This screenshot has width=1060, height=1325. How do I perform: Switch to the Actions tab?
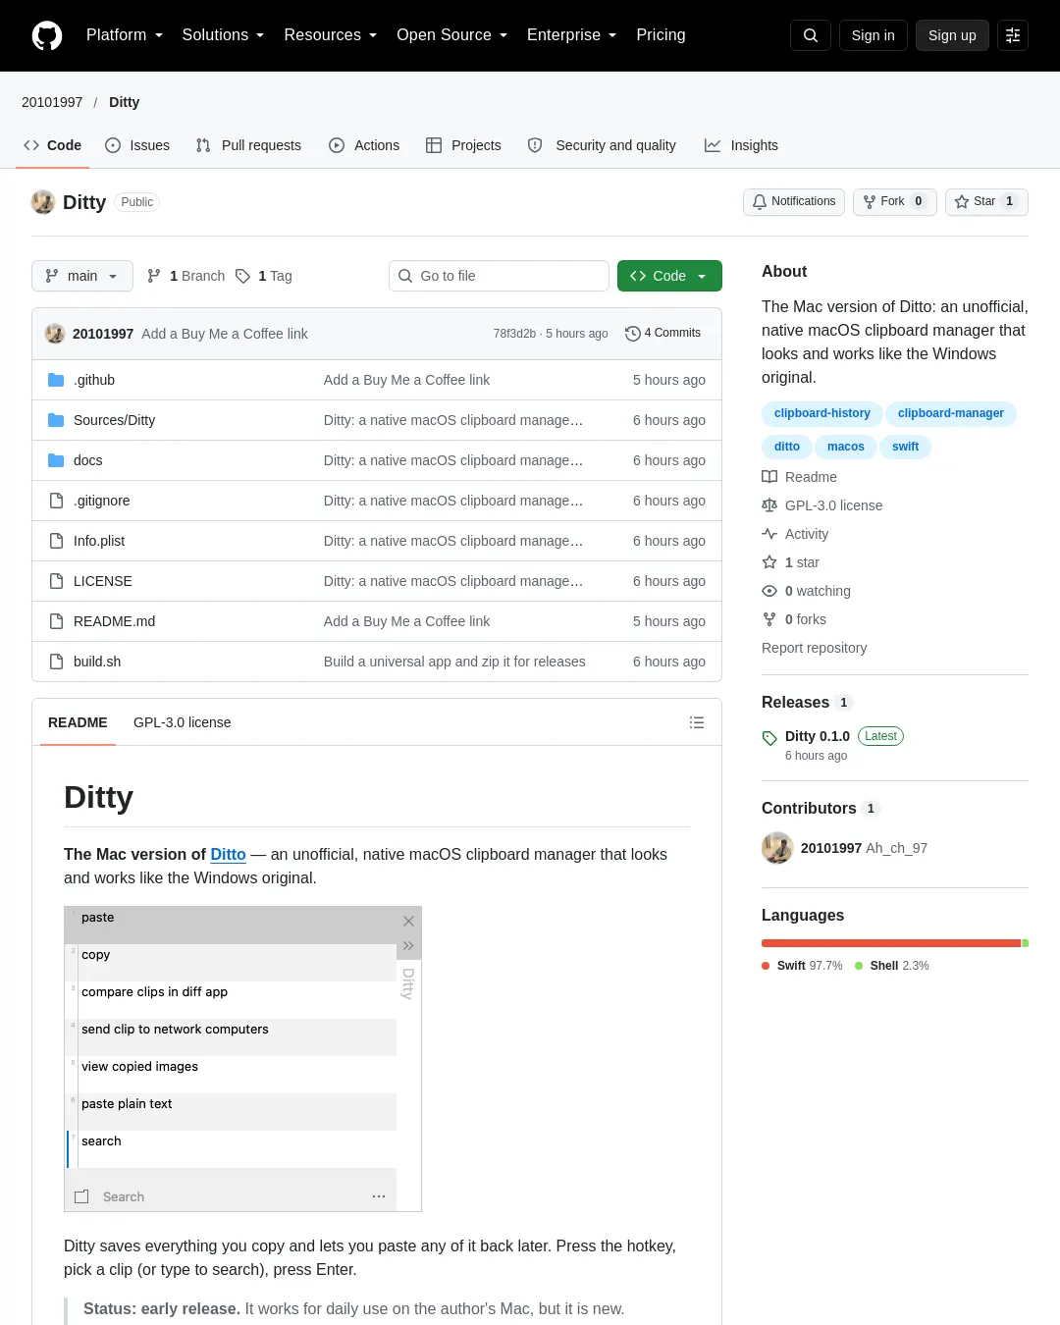tap(364, 145)
